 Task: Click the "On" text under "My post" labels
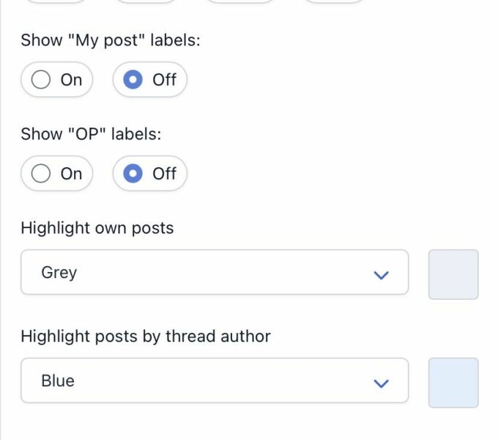pyautogui.click(x=71, y=80)
